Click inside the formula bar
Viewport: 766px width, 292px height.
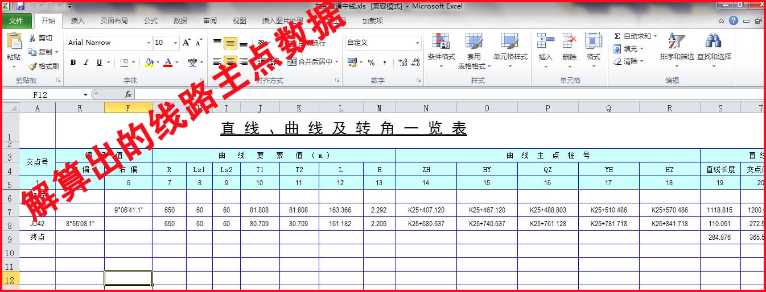450,94
